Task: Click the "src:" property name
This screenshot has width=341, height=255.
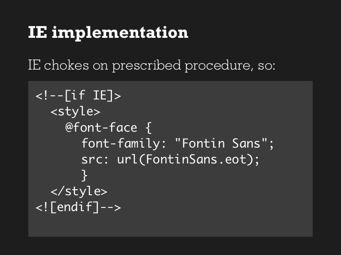Action: tap(95, 160)
